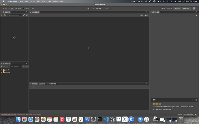Open assets search type dropdown

click(x=8, y=66)
